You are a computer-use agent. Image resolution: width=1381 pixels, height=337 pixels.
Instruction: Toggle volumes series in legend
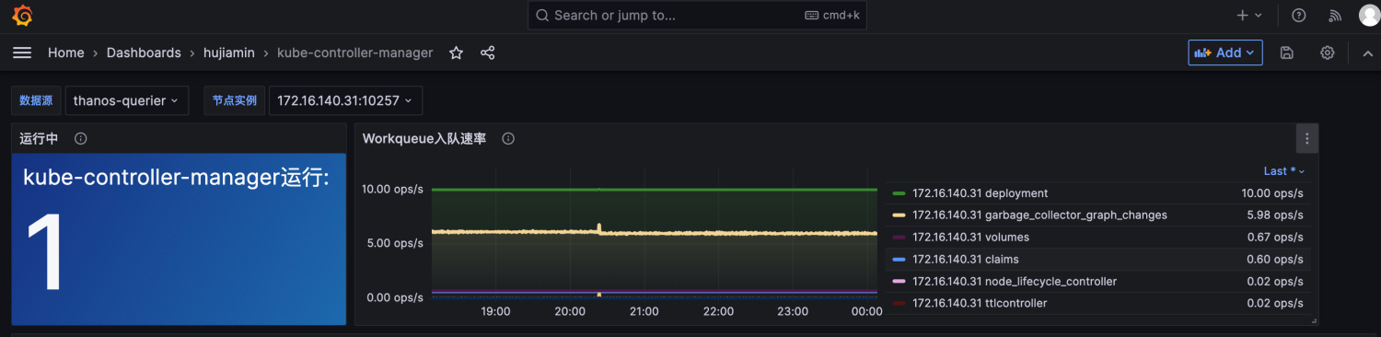[x=970, y=238]
